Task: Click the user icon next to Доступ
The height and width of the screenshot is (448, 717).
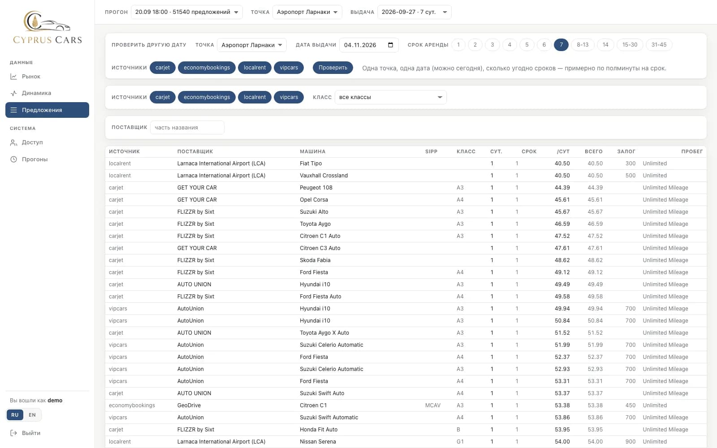Action: [14, 142]
